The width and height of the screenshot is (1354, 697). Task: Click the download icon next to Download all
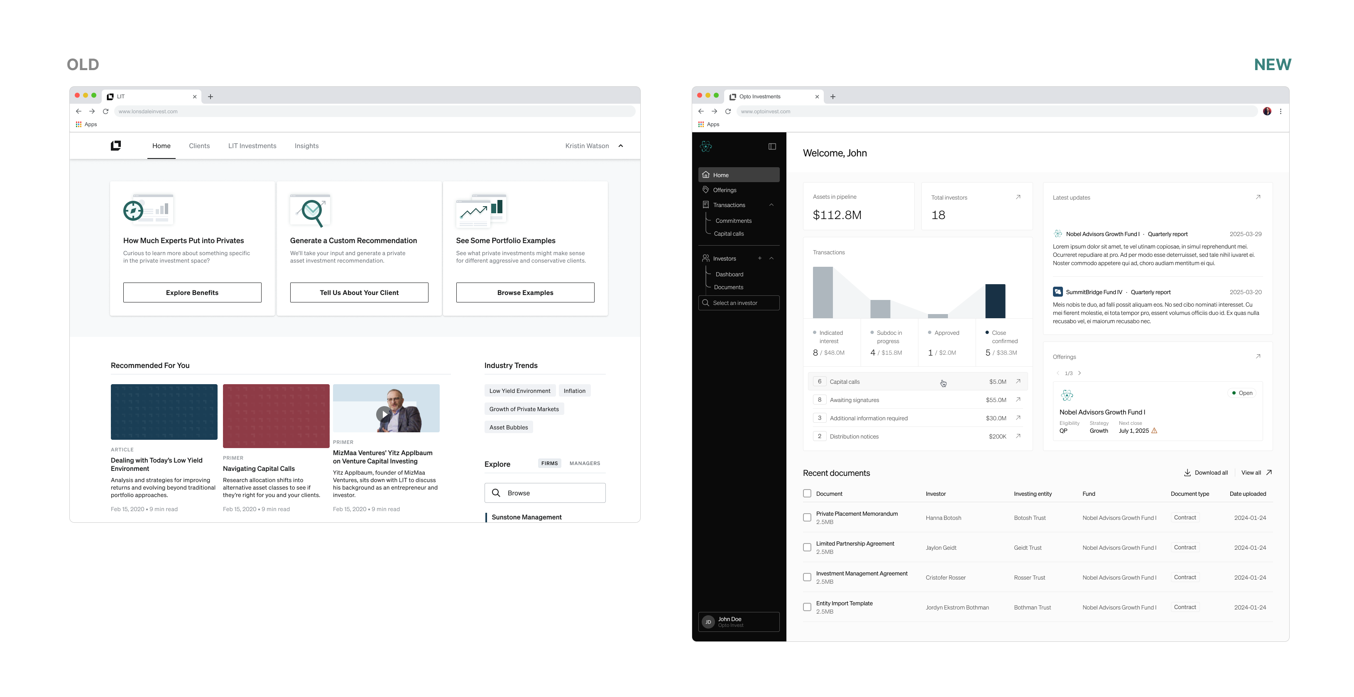1188,473
